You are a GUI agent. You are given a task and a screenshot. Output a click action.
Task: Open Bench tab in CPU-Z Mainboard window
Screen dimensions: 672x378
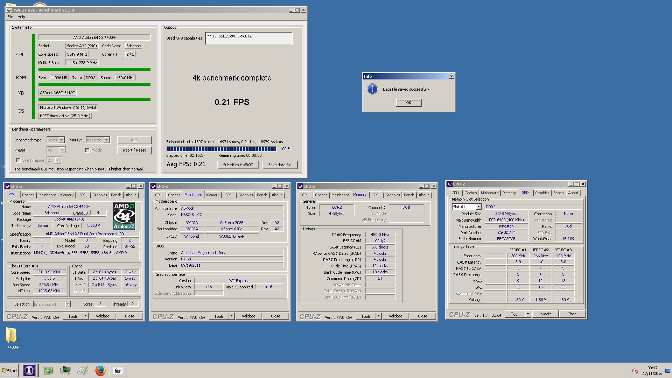pyautogui.click(x=262, y=195)
